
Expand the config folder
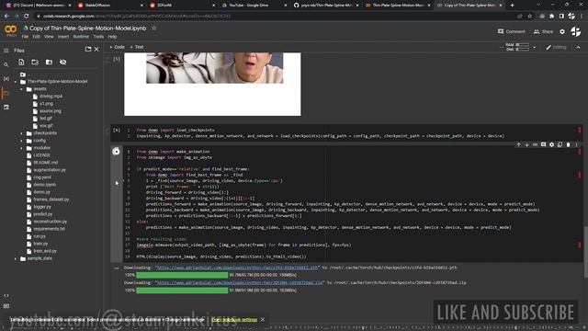(x=21, y=141)
